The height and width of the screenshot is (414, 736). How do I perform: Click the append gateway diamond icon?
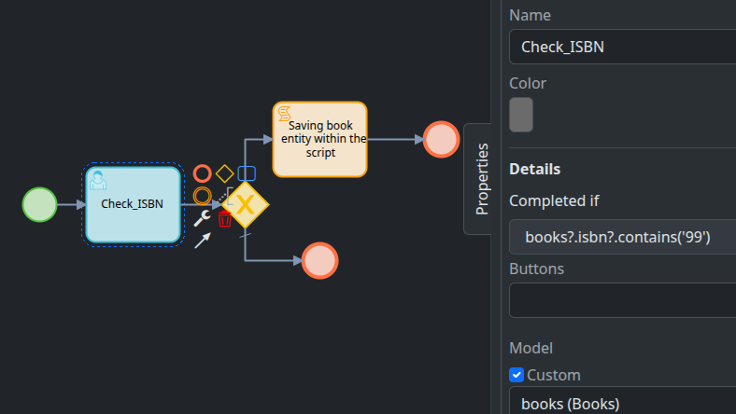[x=224, y=173]
